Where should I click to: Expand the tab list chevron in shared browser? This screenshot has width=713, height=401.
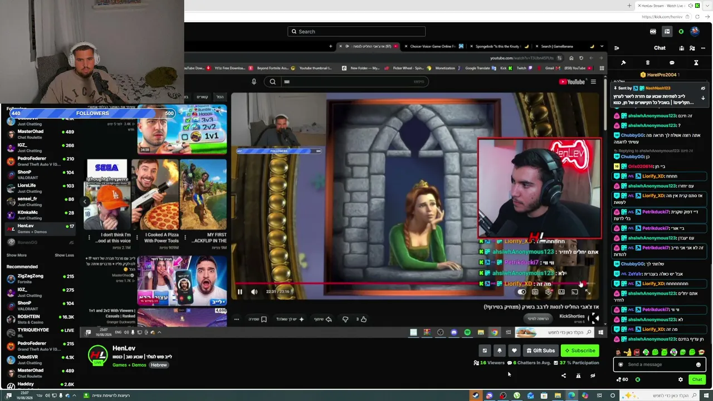point(601,46)
